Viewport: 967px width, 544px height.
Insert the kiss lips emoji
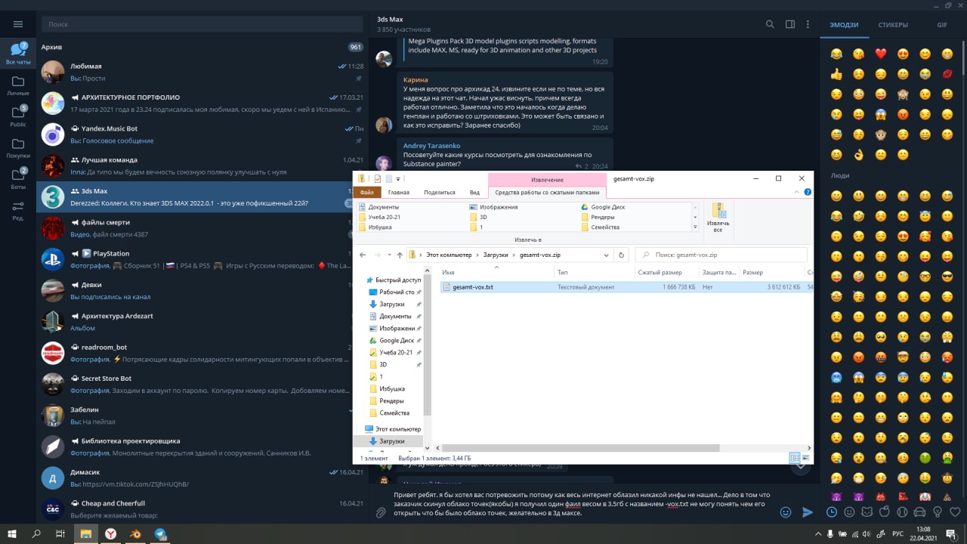coord(947,74)
